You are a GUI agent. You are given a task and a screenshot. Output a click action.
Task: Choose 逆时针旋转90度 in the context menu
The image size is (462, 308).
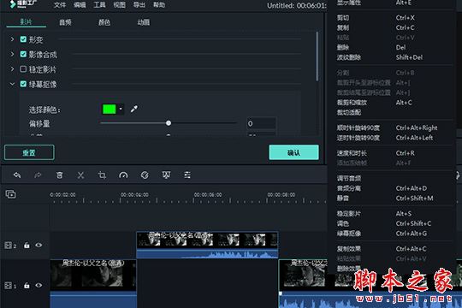pos(394,138)
